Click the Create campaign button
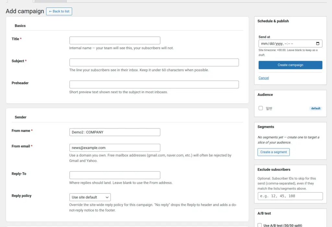 tap(290, 65)
